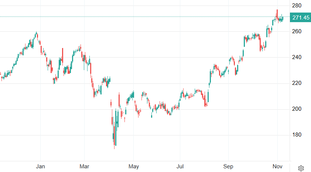The width and height of the screenshot is (311, 172).
Task: Click the 180 price axis label
Action: (297, 135)
